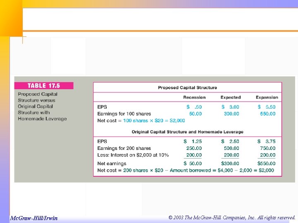
Task: Click the 300.00 earnings for 100 shares value
Action: pyautogui.click(x=231, y=114)
